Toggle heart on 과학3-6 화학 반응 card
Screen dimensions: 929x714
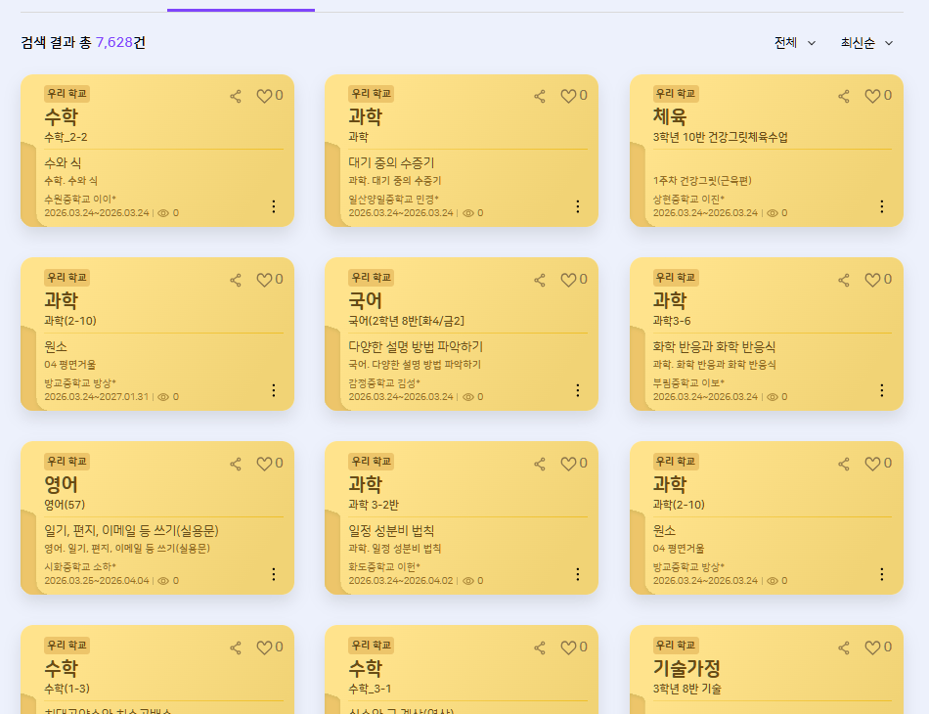pos(872,280)
